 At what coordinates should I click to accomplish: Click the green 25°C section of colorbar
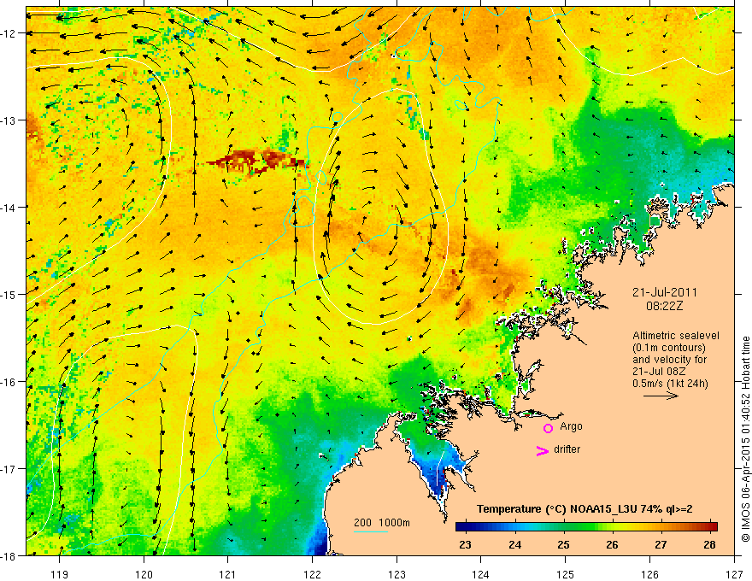[x=564, y=527]
